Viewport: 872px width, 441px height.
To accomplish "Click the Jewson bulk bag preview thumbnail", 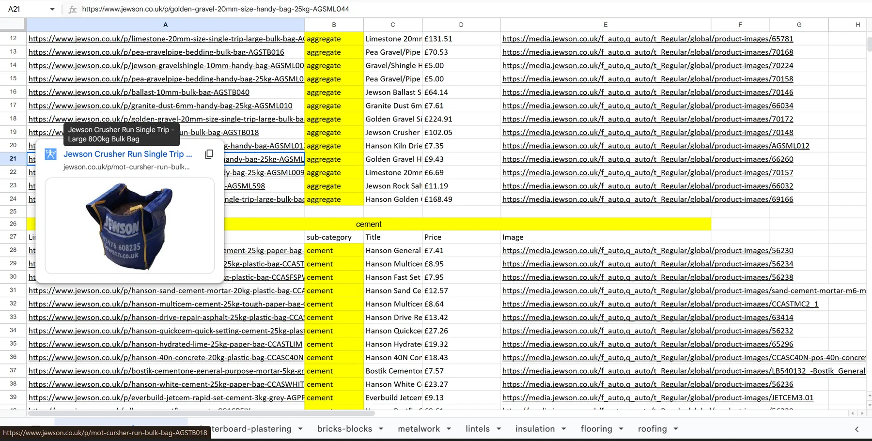I will pos(130,226).
